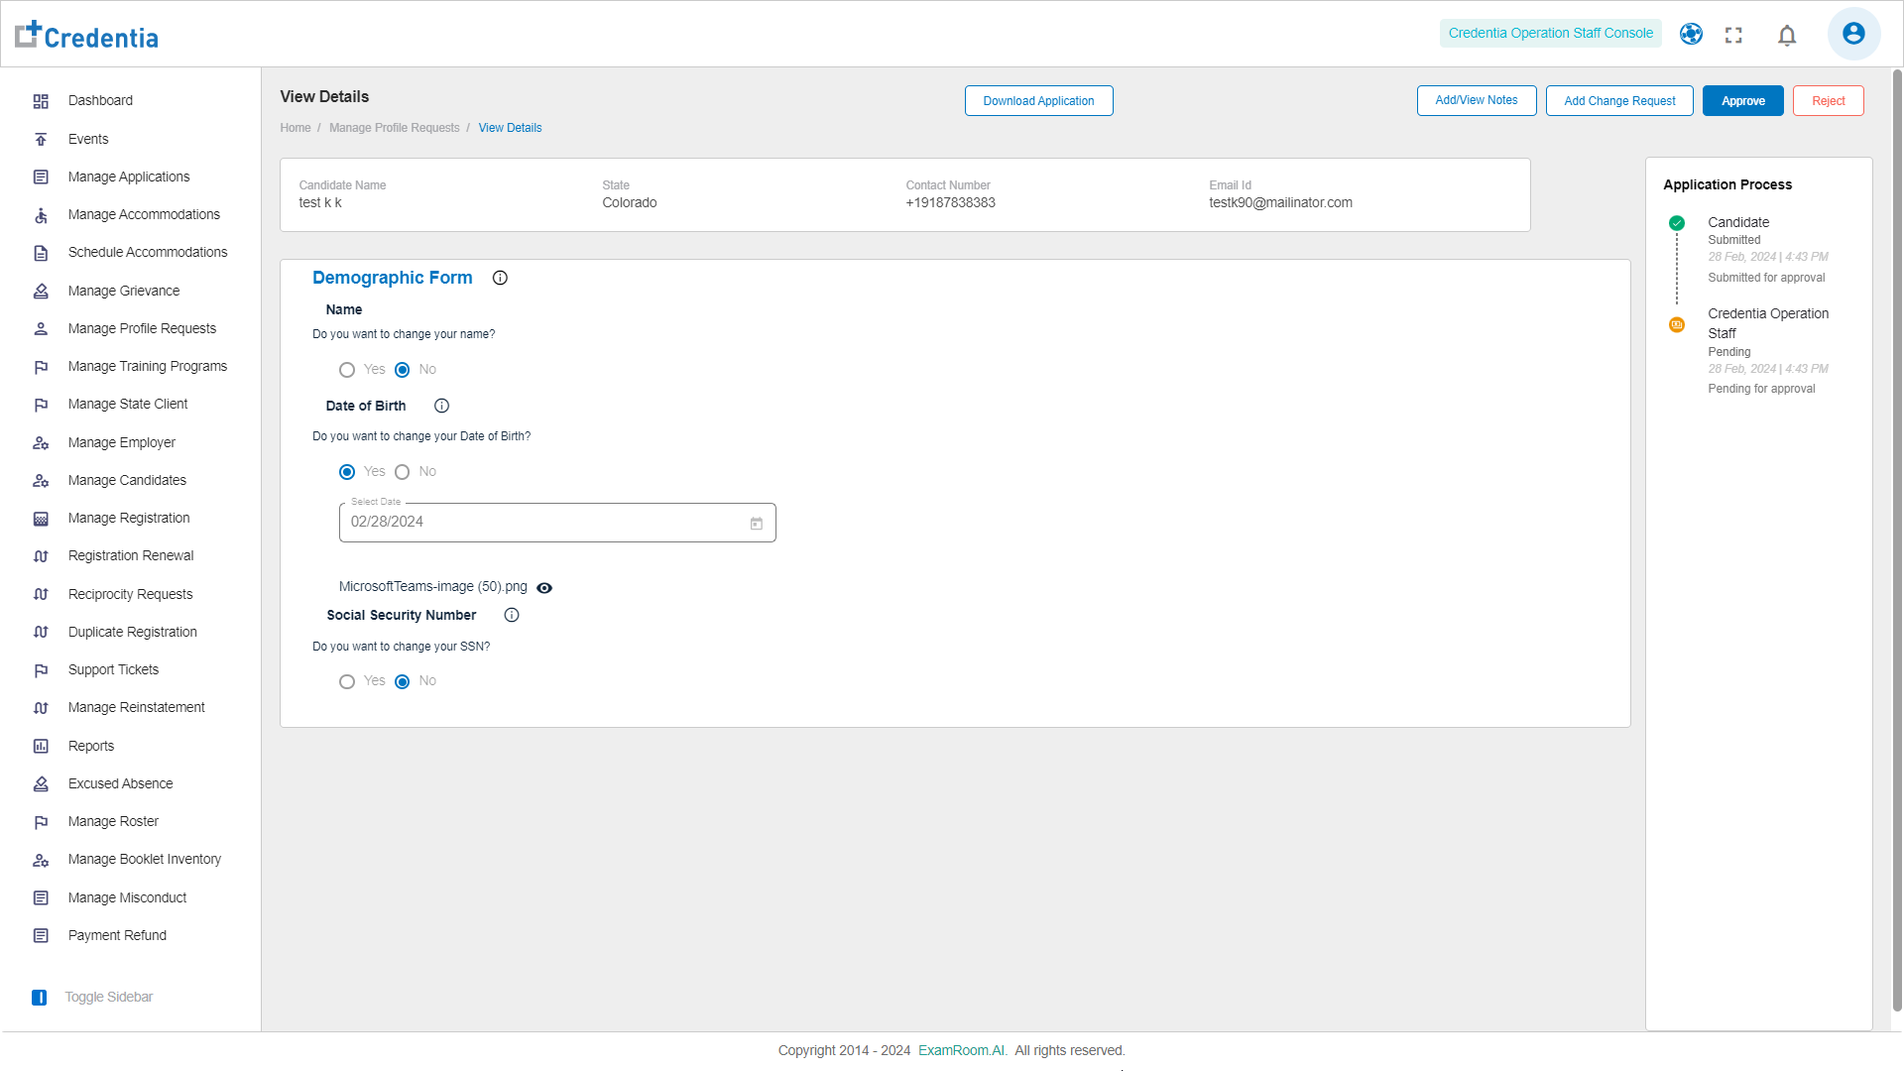1904x1071 pixels.
Task: Select No for changing Date of Birth
Action: 403,472
